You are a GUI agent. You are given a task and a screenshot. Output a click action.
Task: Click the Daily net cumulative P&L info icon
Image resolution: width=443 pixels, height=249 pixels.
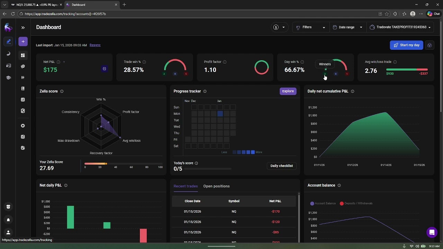353,91
